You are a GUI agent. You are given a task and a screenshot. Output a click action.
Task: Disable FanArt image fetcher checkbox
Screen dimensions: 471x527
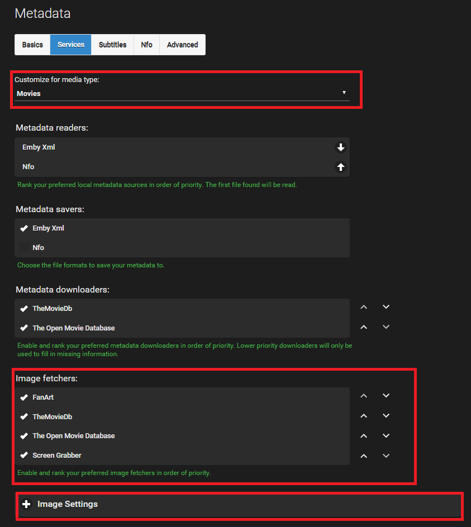coord(24,397)
